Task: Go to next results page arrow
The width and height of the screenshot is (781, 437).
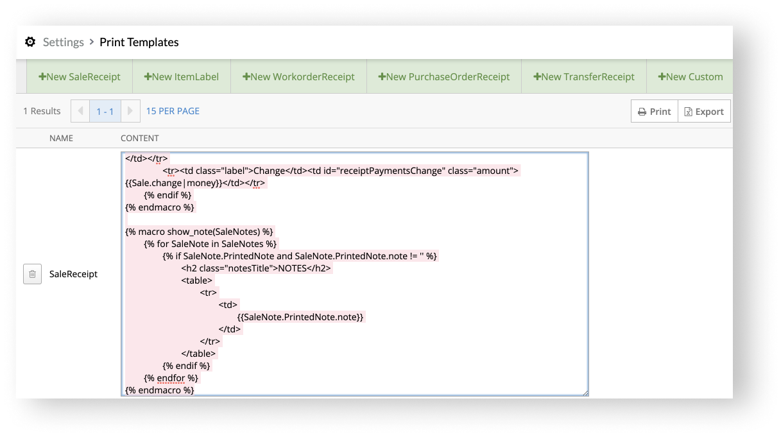Action: pos(130,111)
